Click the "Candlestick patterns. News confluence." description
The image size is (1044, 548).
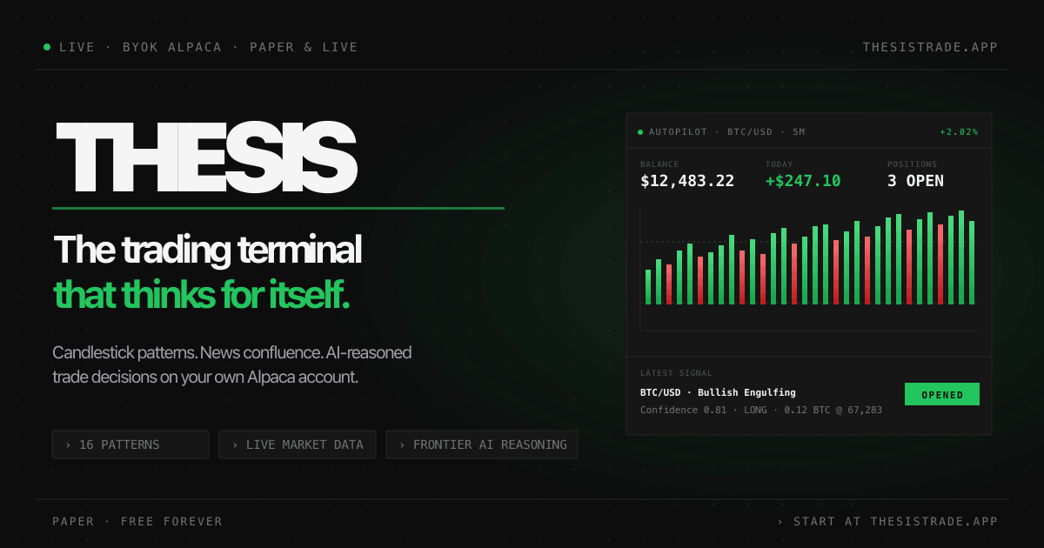[231, 365]
